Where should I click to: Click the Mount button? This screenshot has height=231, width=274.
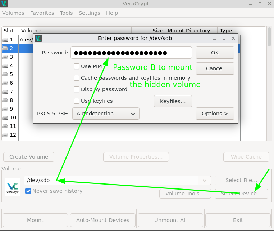(x=35, y=220)
